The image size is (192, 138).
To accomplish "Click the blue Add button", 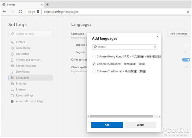I will pyautogui.click(x=107, y=125).
